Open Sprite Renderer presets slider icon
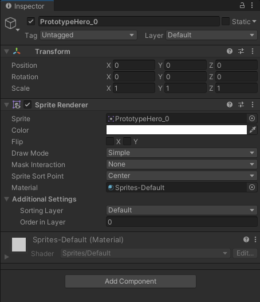 (x=241, y=104)
